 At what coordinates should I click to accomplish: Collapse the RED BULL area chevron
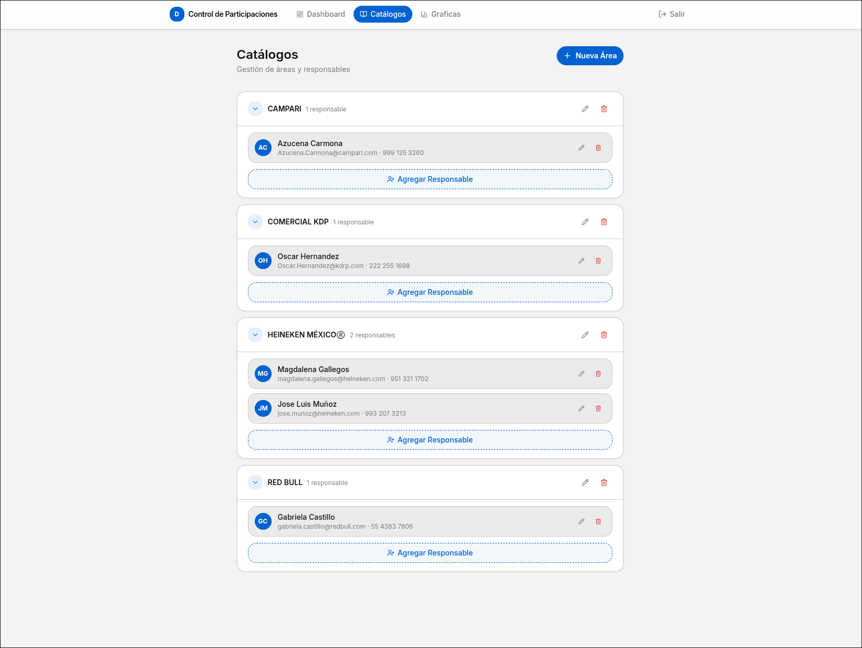(x=255, y=482)
